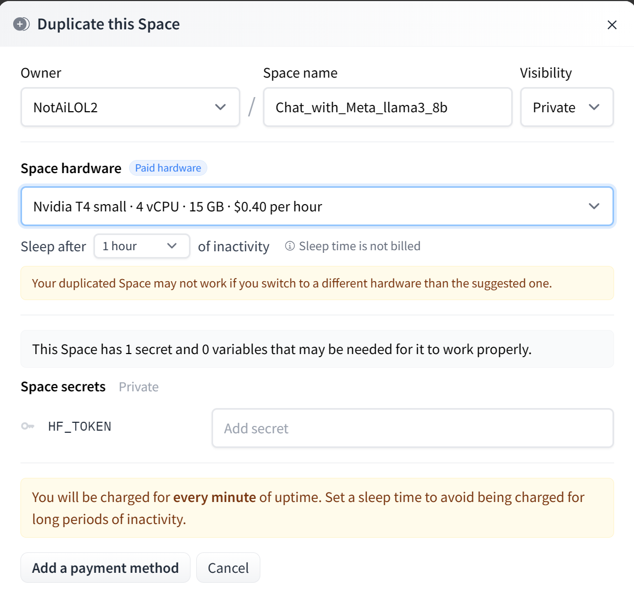
Task: Click the Paid hardware badge
Action: (168, 168)
